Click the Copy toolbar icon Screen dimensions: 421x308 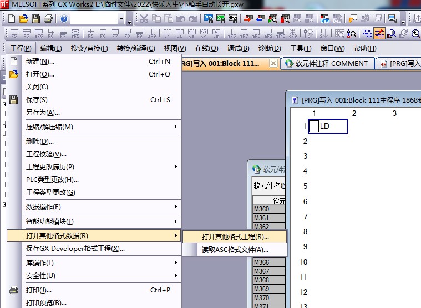pyautogui.click(x=156, y=18)
